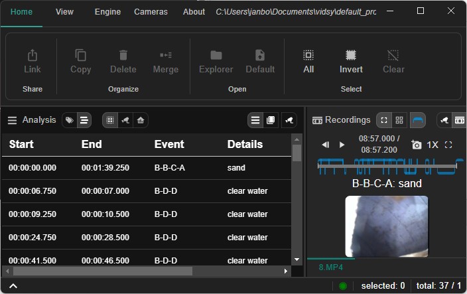The image size is (467, 294).
Task: Toggle the tags view in Analysis
Action: coord(70,120)
